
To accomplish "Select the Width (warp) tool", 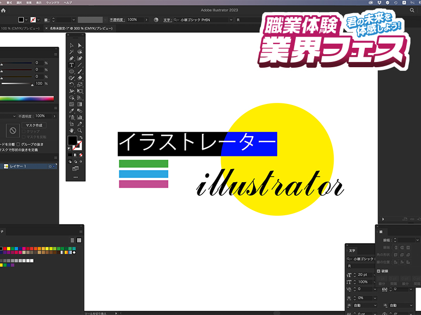I will [72, 91].
